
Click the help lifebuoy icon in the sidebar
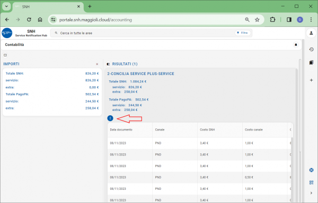click(x=311, y=170)
